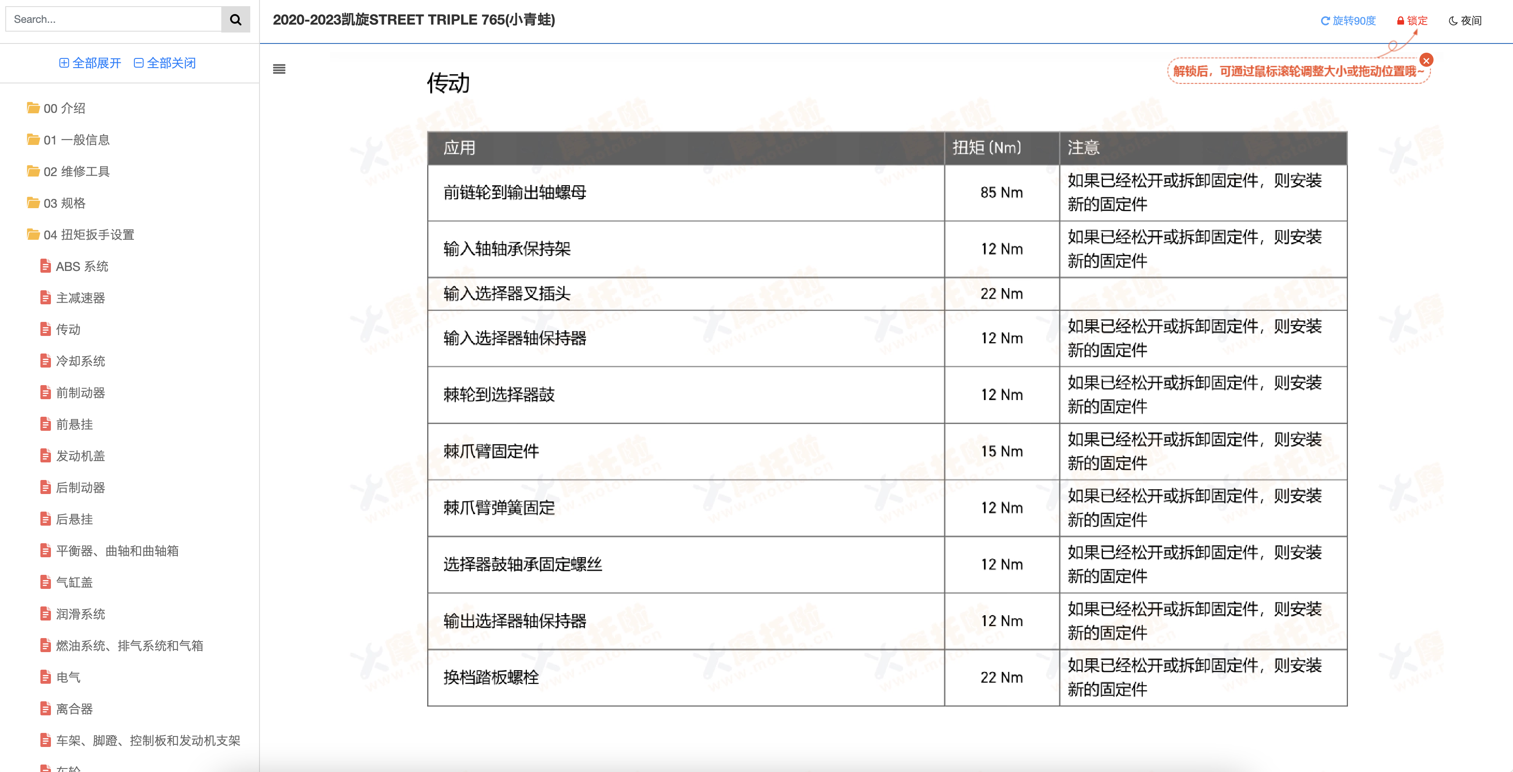Collapse the 04 扭矩扳手设置 folder
This screenshot has height=772, width=1513.
[x=89, y=235]
